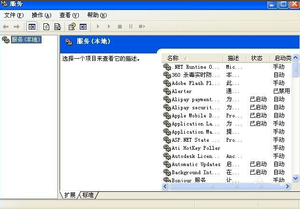This screenshot has width=300, height=209.
Task: Click the gear icon beside Background Int...
Action: [x=167, y=172]
